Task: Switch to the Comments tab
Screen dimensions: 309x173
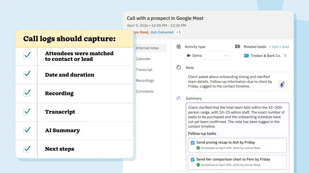Action: (145, 91)
